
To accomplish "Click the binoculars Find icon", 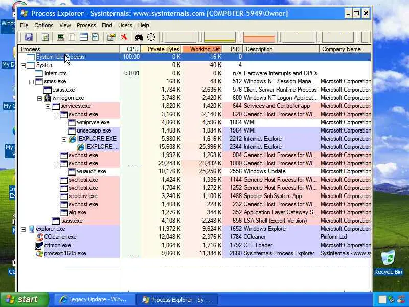I will (x=139, y=37).
